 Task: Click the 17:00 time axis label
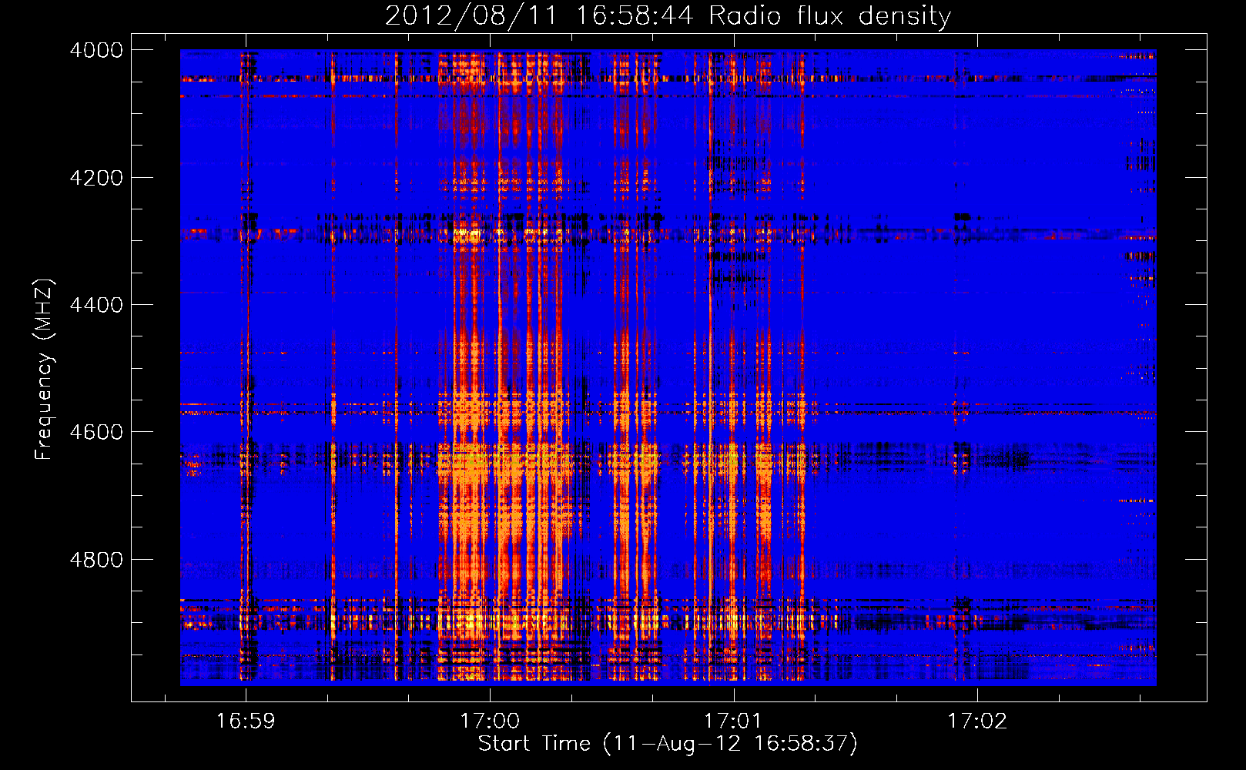point(490,721)
